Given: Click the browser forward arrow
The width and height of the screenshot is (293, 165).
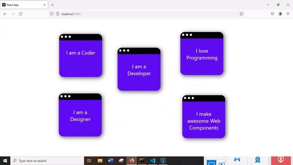Looking at the screenshot, I should (13, 14).
